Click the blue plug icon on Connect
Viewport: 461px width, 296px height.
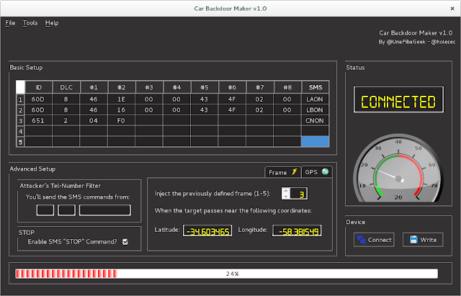pyautogui.click(x=361, y=240)
